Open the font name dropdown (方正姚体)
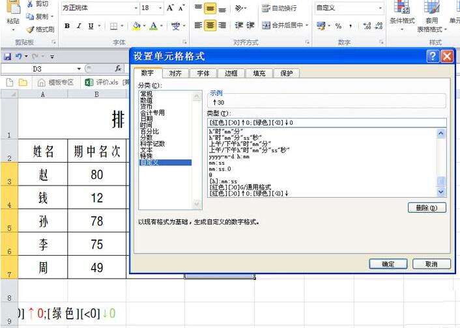 [136, 8]
